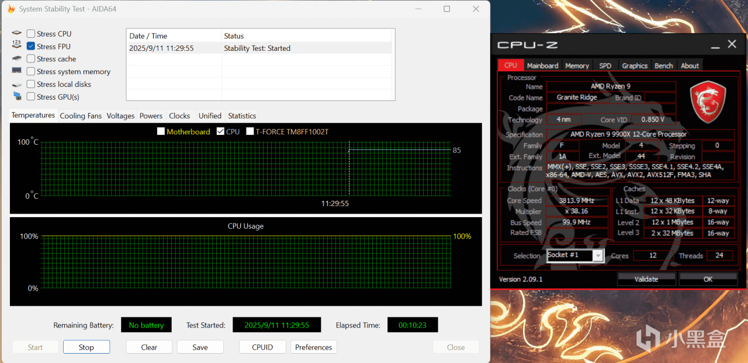748x363 pixels.
Task: Enable the Stress system memory checkbox
Action: 31,71
